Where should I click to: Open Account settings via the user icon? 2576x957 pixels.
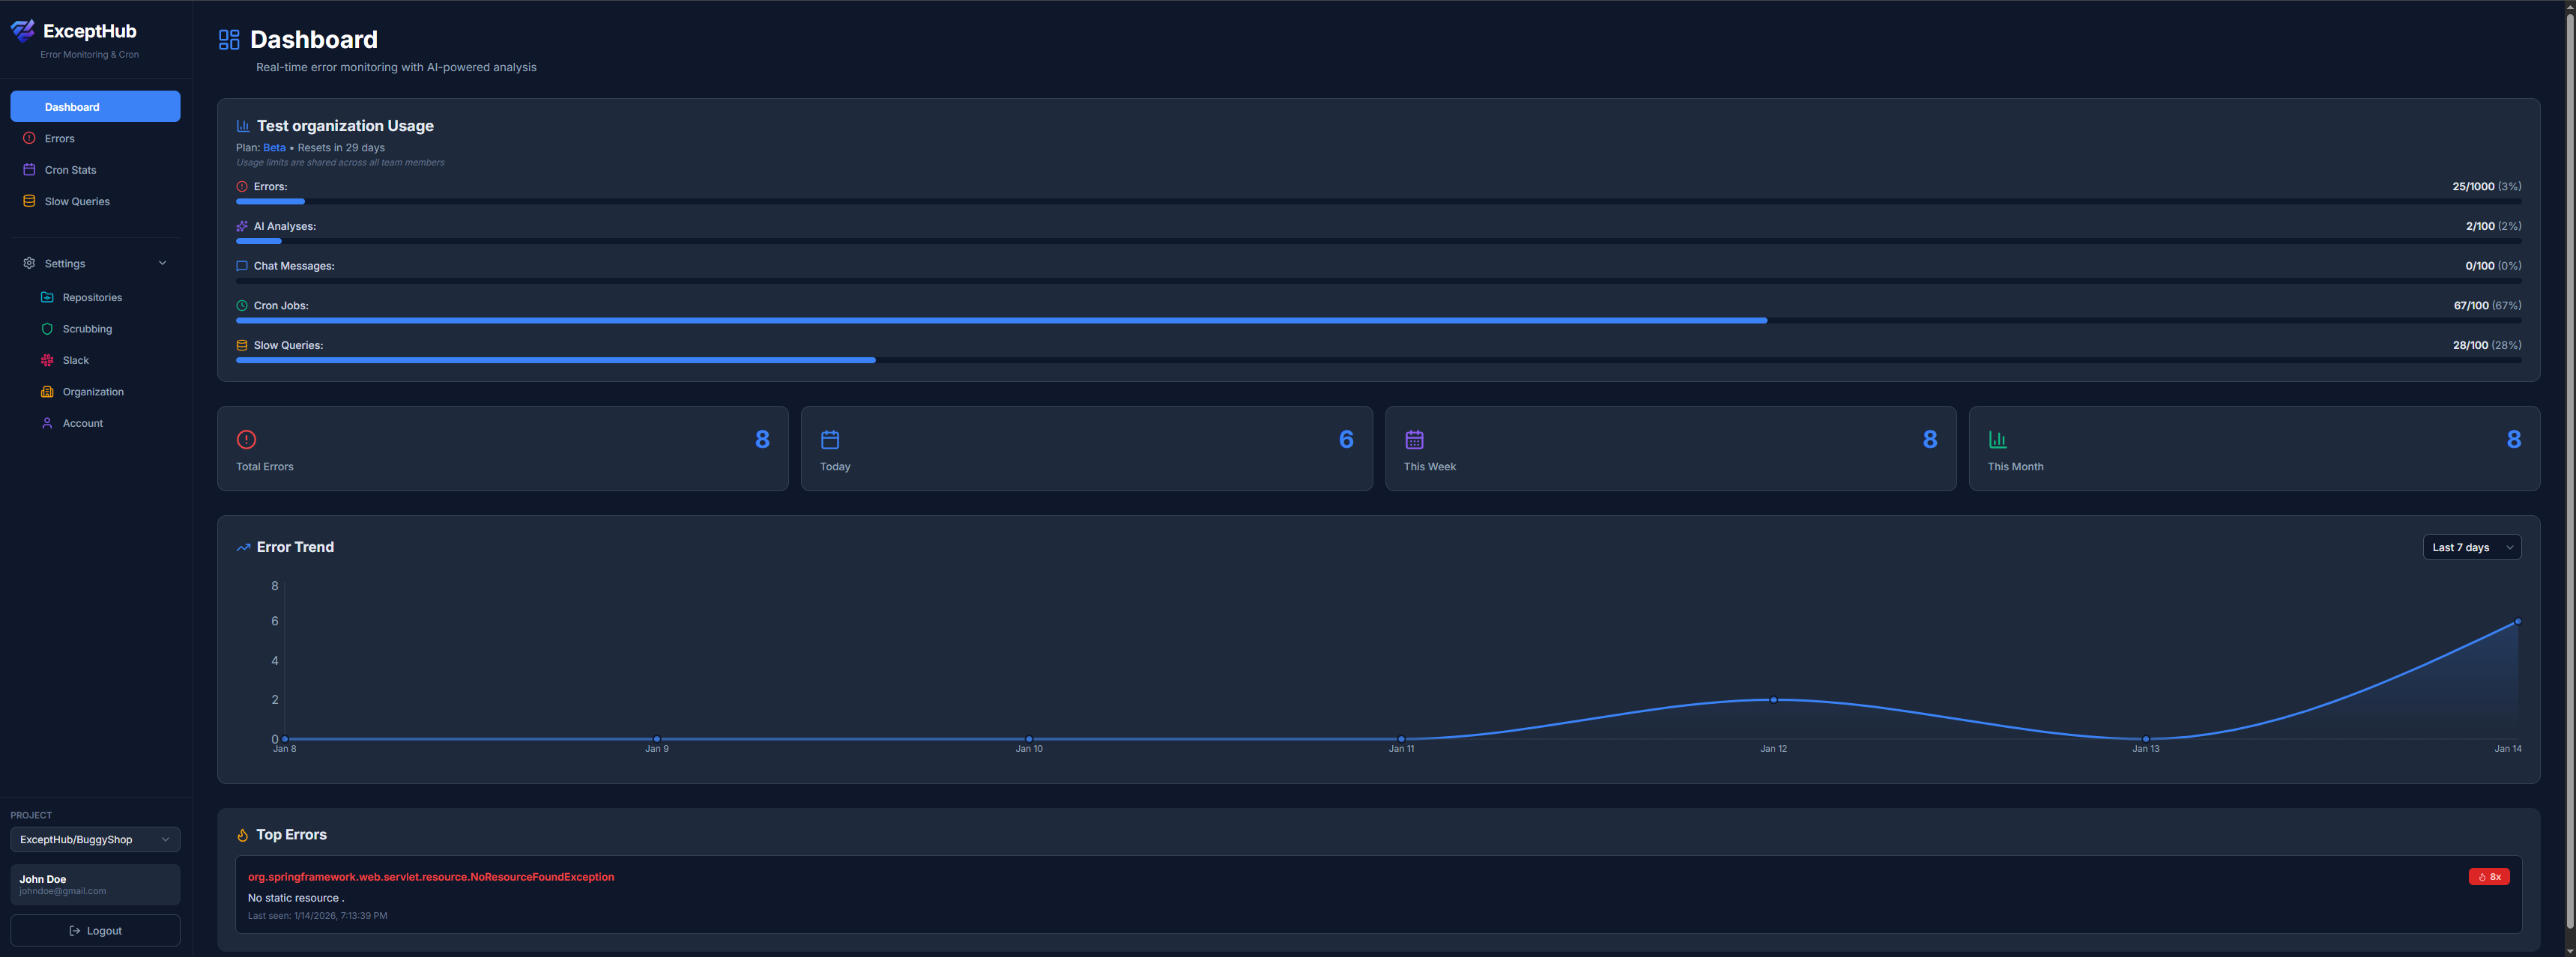pos(47,422)
